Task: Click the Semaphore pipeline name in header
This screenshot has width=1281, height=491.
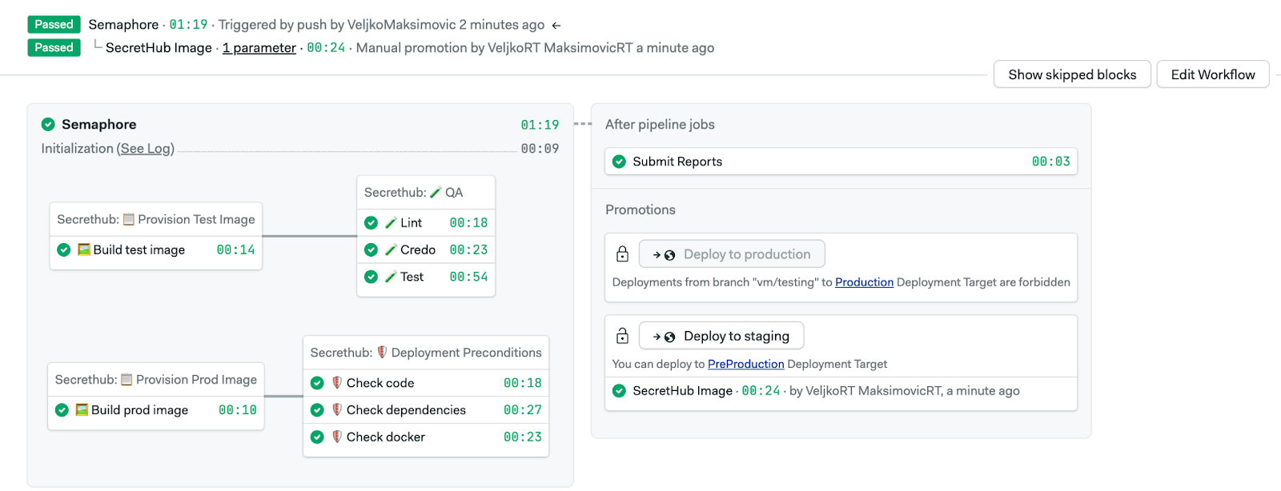Action: pyautogui.click(x=123, y=25)
